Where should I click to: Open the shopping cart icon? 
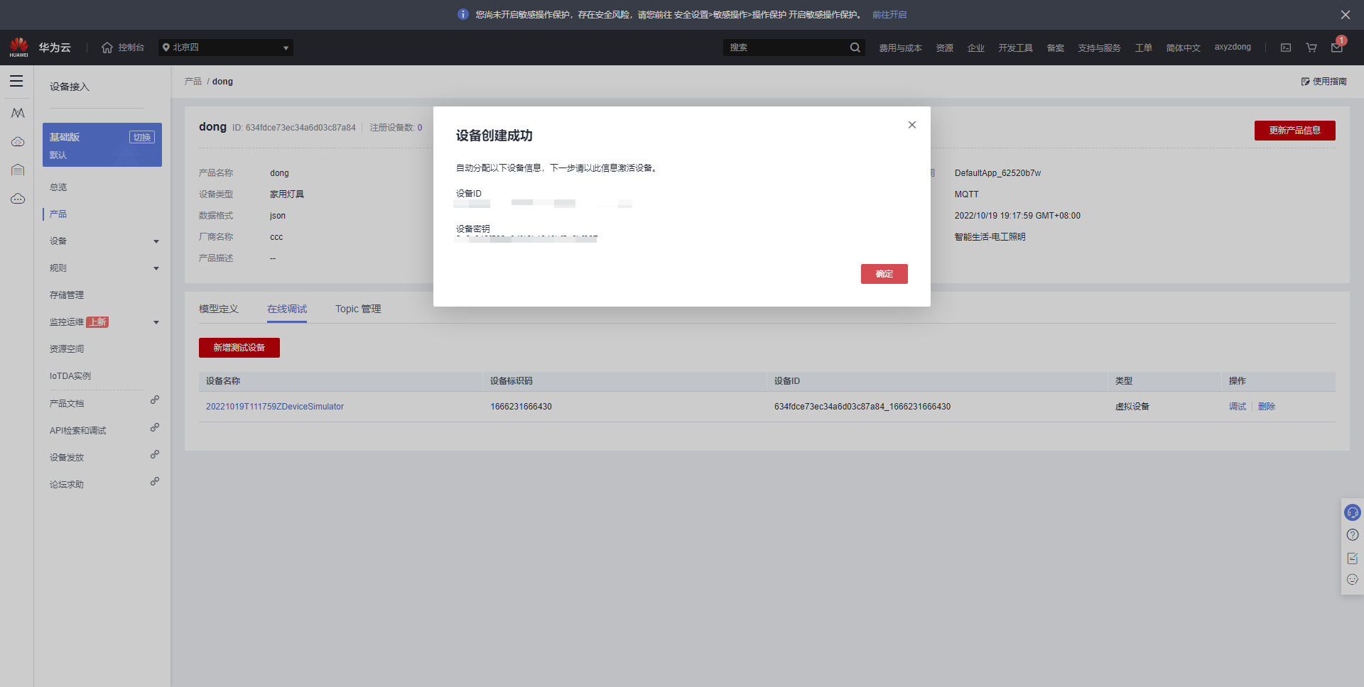tap(1311, 48)
